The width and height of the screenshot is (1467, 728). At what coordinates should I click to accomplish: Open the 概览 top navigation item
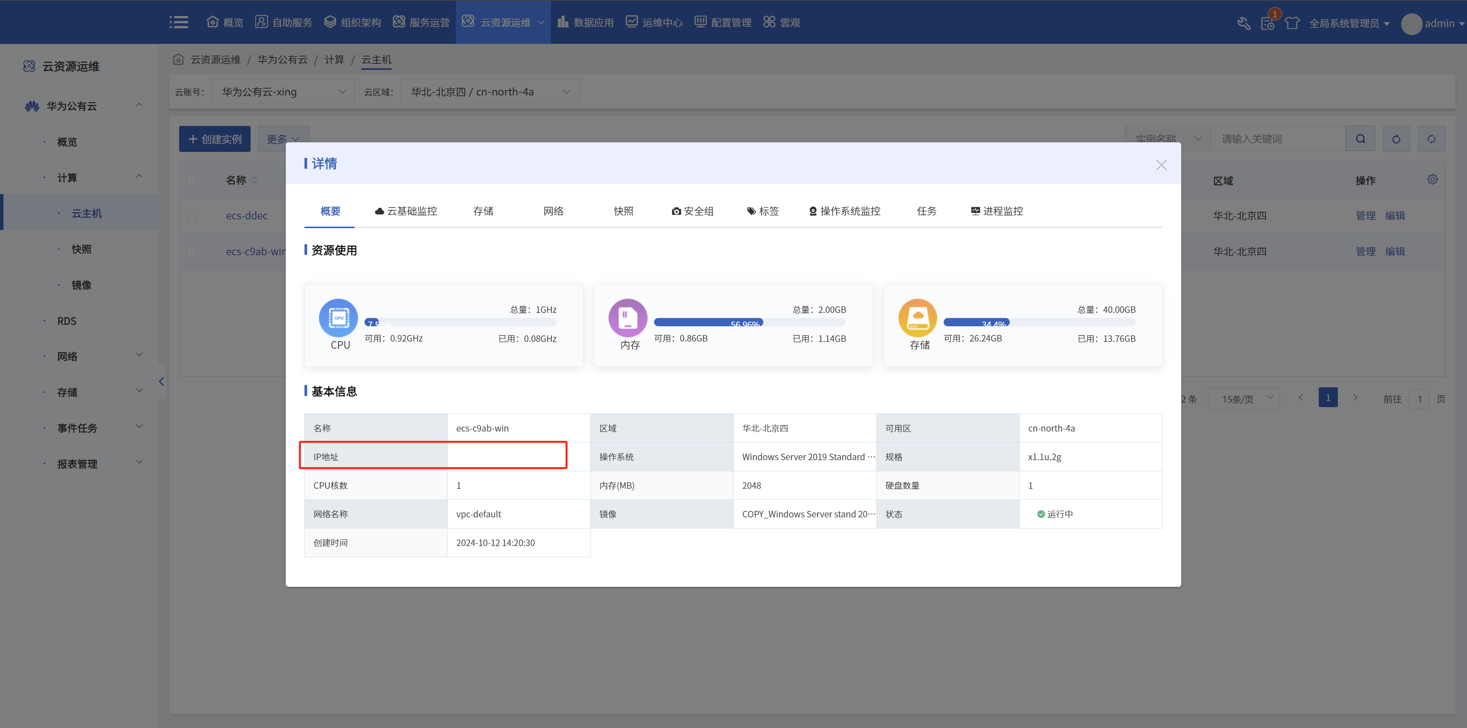click(x=225, y=22)
